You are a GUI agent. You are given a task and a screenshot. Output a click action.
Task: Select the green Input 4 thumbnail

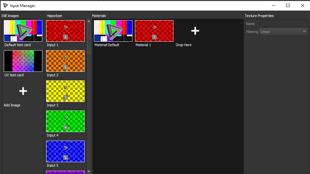pyautogui.click(x=65, y=121)
